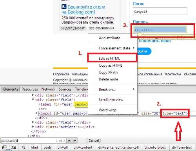Click the password field showing 111111111
The width and height of the screenshot is (196, 151).
coord(160,30)
